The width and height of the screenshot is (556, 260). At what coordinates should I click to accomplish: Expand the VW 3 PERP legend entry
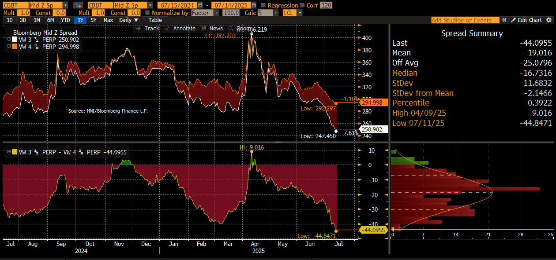click(10, 39)
